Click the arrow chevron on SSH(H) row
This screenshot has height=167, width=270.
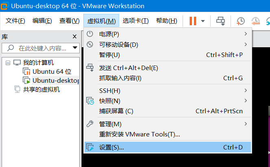coord(246,90)
